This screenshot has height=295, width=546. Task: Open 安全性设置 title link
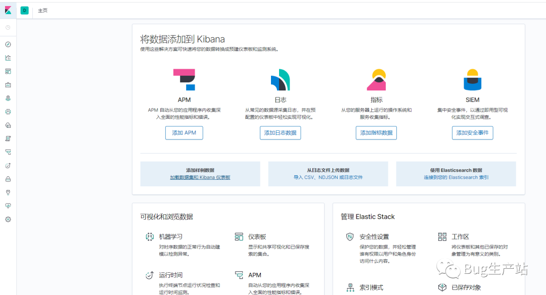tap(374, 237)
